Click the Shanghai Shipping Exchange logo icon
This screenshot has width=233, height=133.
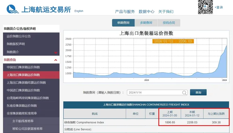tap(13, 9)
